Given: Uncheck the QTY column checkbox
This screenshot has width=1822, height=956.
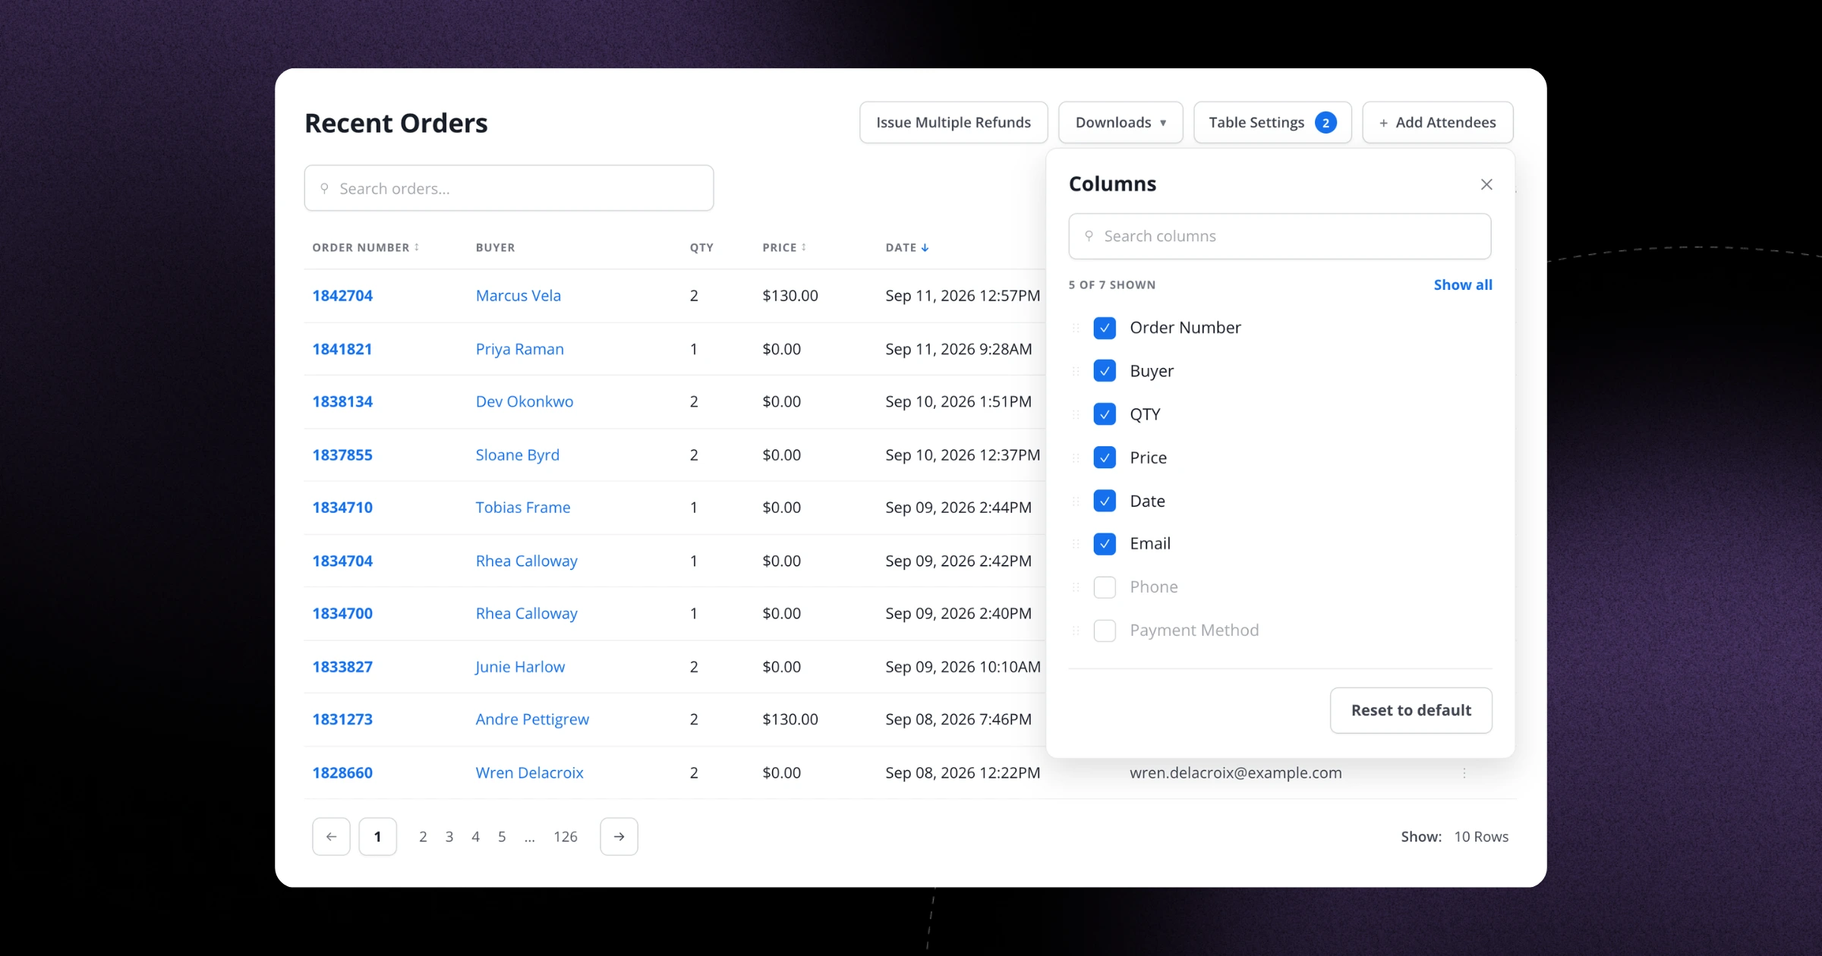Looking at the screenshot, I should pyautogui.click(x=1105, y=414).
